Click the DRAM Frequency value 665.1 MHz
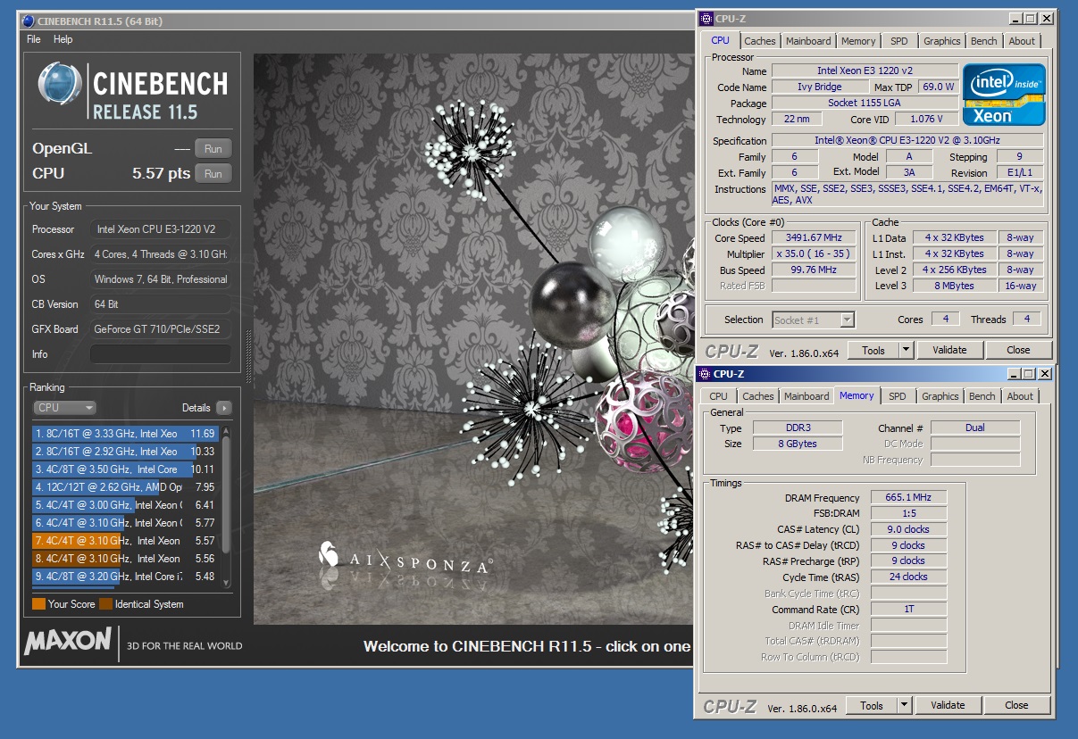The image size is (1078, 739). pos(908,498)
